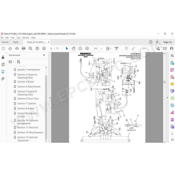The width and height of the screenshot is (175, 175).
Task: Select the Parts_9116-4001 document tab
Action: (36, 42)
